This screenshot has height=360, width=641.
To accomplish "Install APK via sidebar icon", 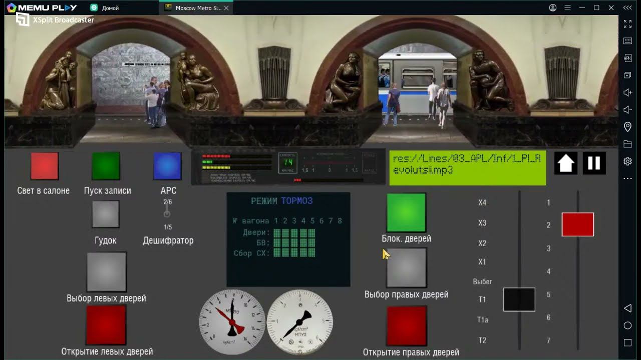I will point(627,58).
